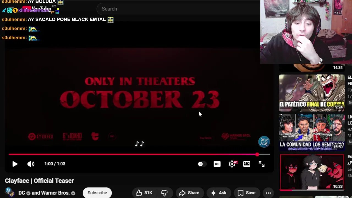Open the DC channel avatar
Viewport: 352px width, 198px height.
tap(9, 192)
